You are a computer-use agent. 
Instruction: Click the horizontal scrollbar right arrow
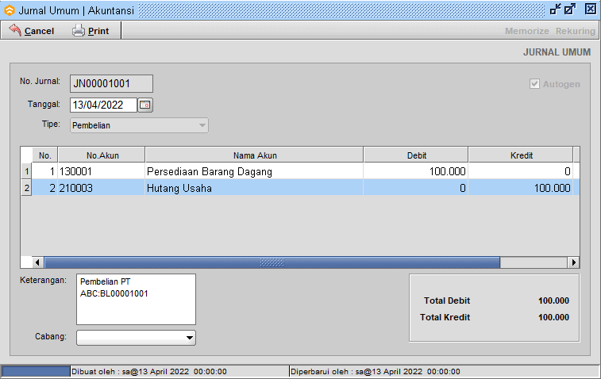pos(573,262)
